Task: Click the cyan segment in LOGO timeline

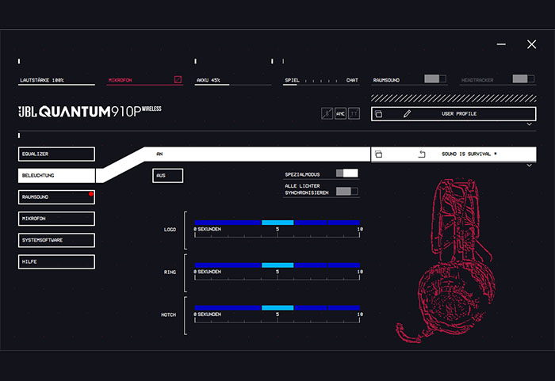Action: point(277,223)
